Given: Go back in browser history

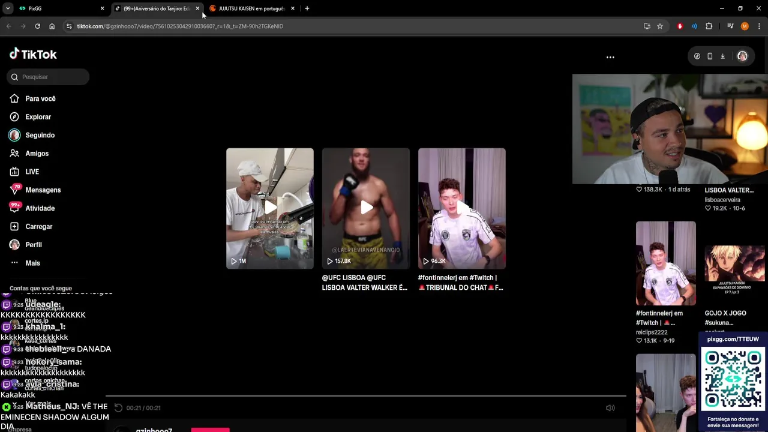Looking at the screenshot, I should click(8, 26).
